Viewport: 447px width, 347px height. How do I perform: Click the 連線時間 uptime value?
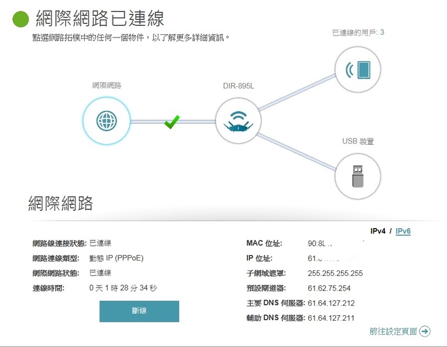pyautogui.click(x=123, y=288)
